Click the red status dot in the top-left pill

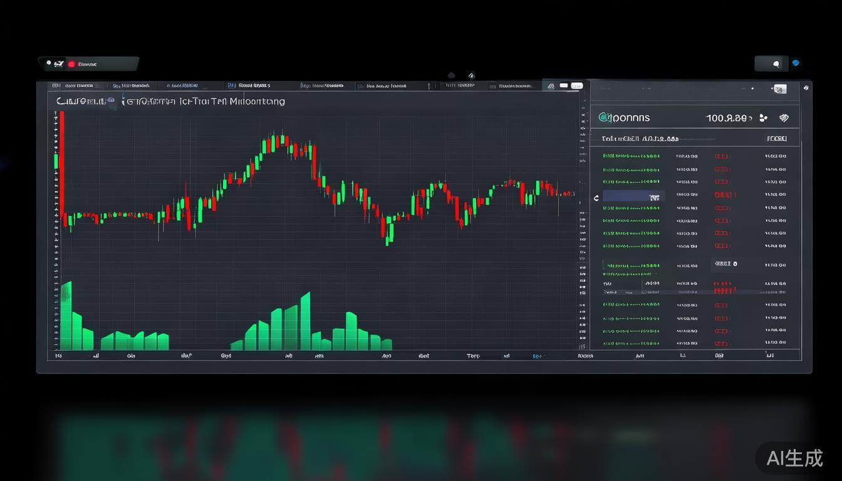pyautogui.click(x=72, y=63)
